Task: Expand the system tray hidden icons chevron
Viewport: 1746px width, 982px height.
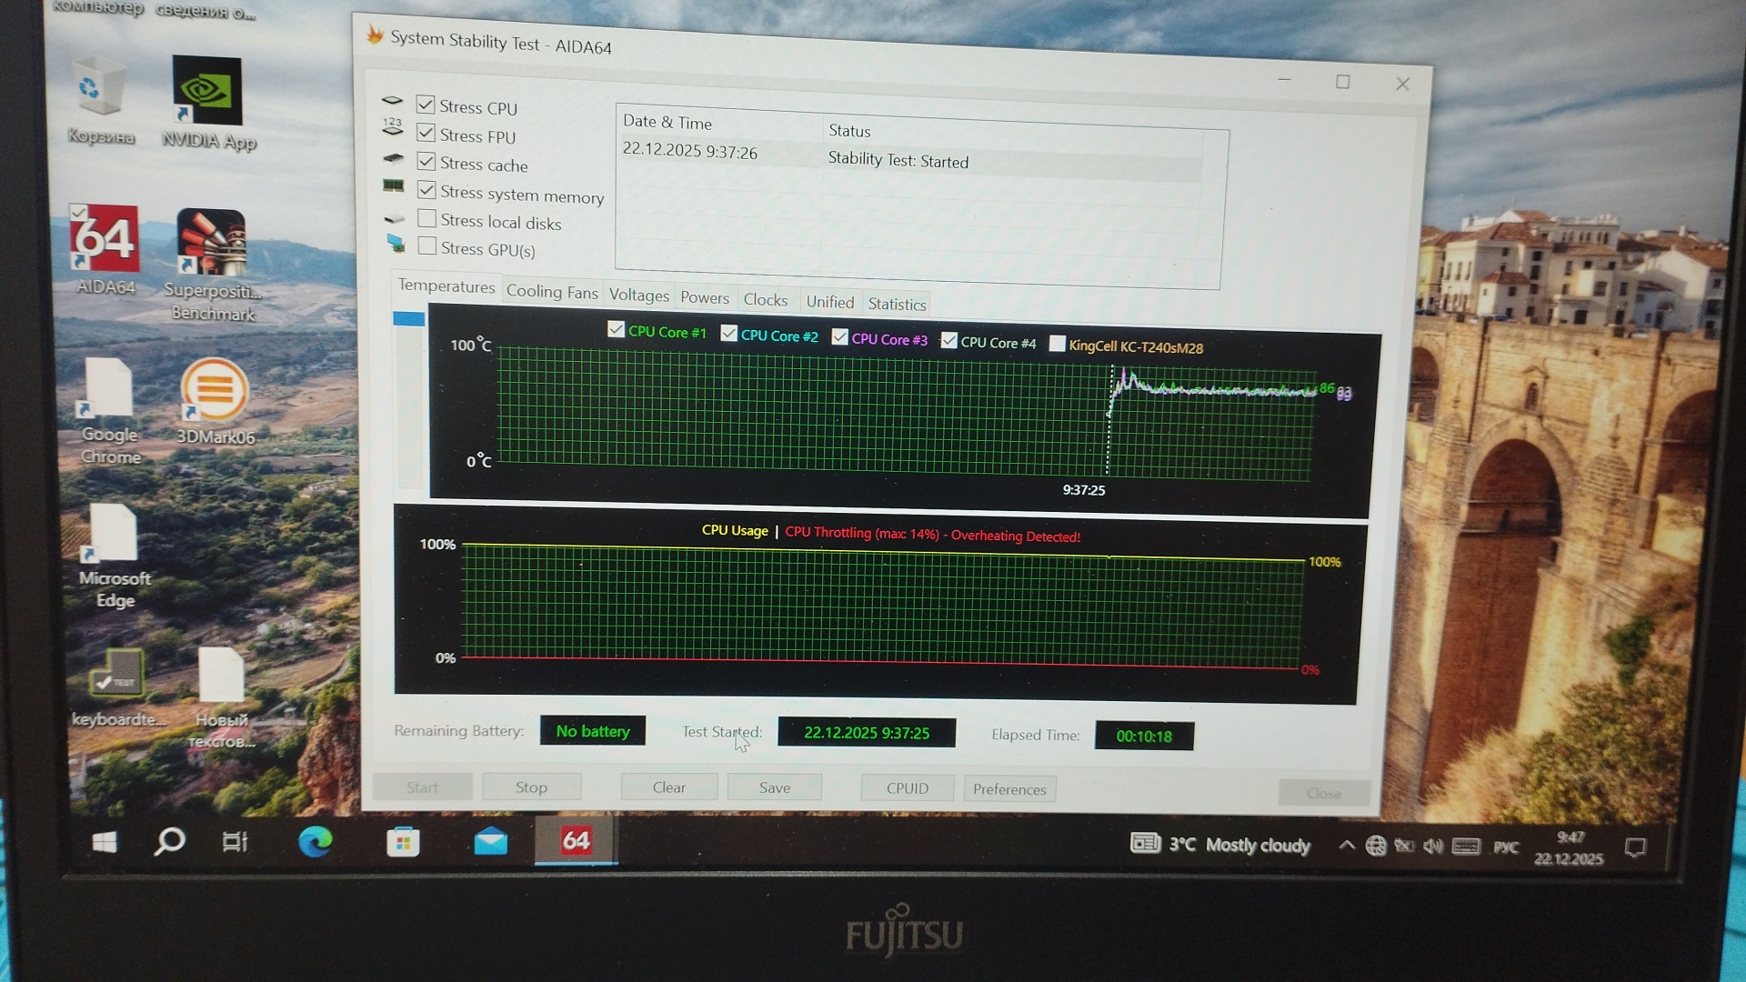Action: pyautogui.click(x=1346, y=846)
